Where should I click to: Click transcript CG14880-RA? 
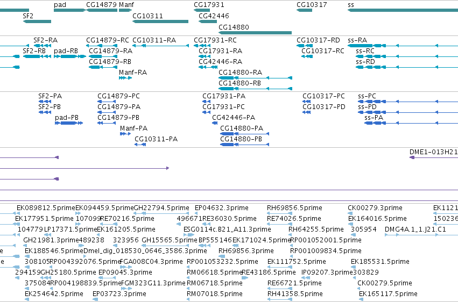click(x=241, y=73)
